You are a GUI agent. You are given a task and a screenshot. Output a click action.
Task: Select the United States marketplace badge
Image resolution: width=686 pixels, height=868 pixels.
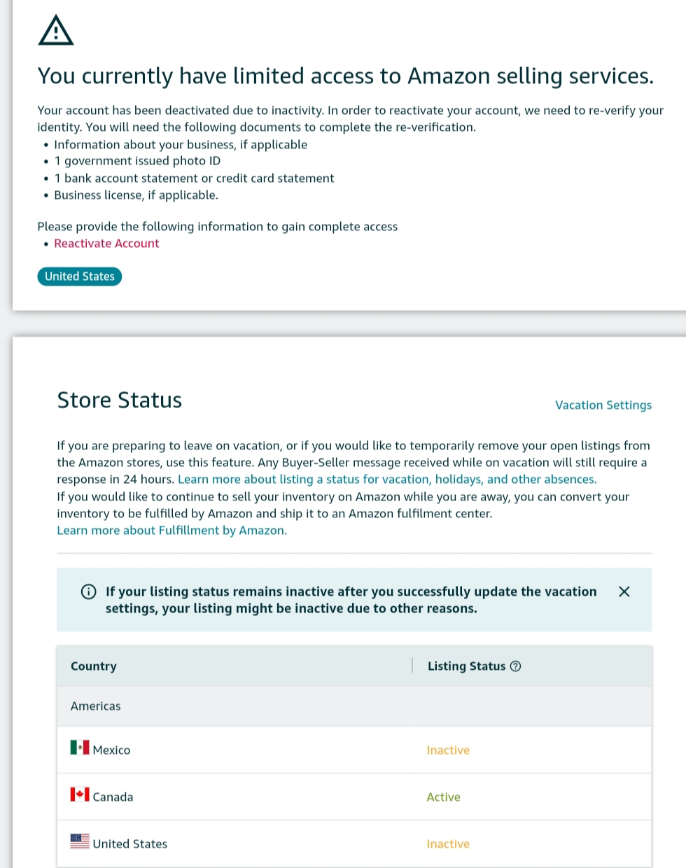pyautogui.click(x=80, y=276)
